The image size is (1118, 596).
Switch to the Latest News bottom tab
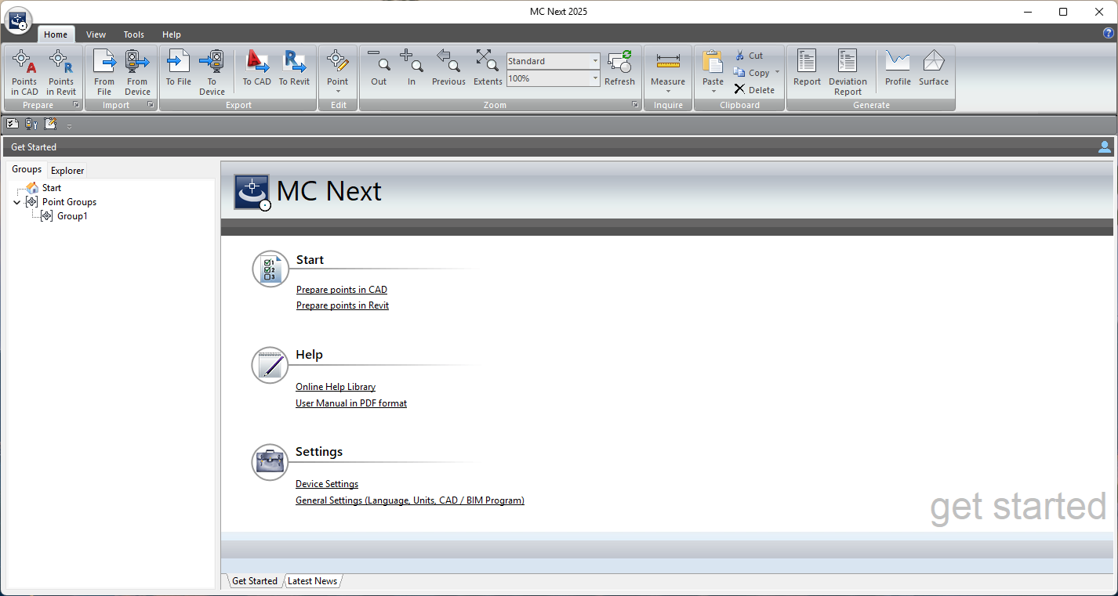pyautogui.click(x=312, y=581)
